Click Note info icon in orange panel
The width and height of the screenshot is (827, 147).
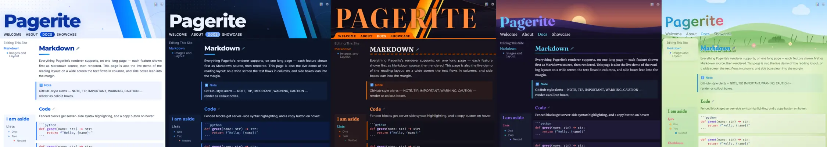coord(372,85)
